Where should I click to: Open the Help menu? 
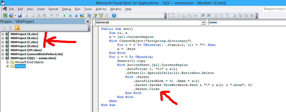click(128, 9)
